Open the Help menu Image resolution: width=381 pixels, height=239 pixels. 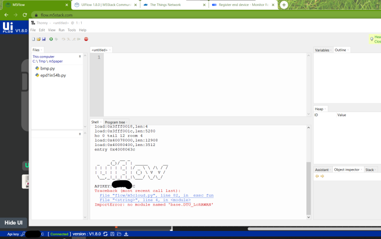[83, 30]
